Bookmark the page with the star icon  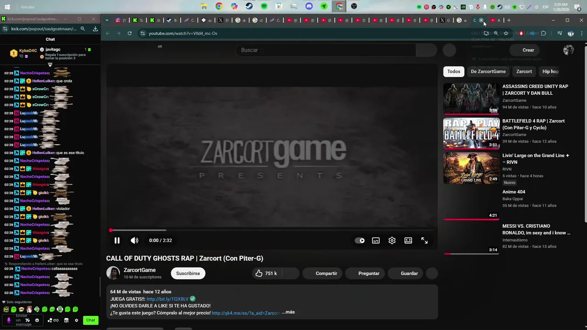pyautogui.click(x=506, y=33)
